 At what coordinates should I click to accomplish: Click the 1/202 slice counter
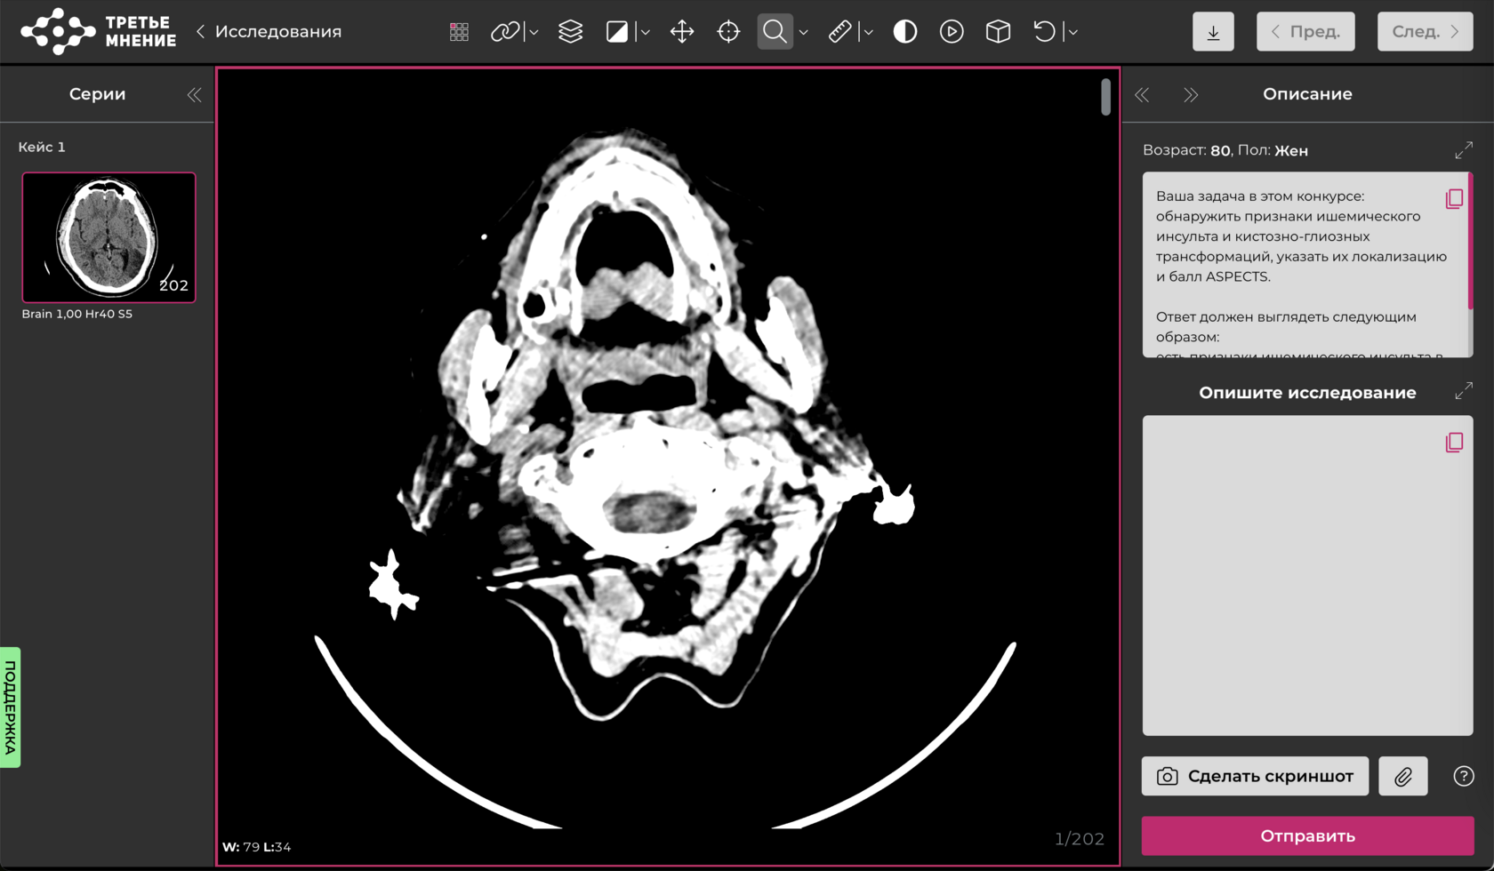pyautogui.click(x=1080, y=839)
